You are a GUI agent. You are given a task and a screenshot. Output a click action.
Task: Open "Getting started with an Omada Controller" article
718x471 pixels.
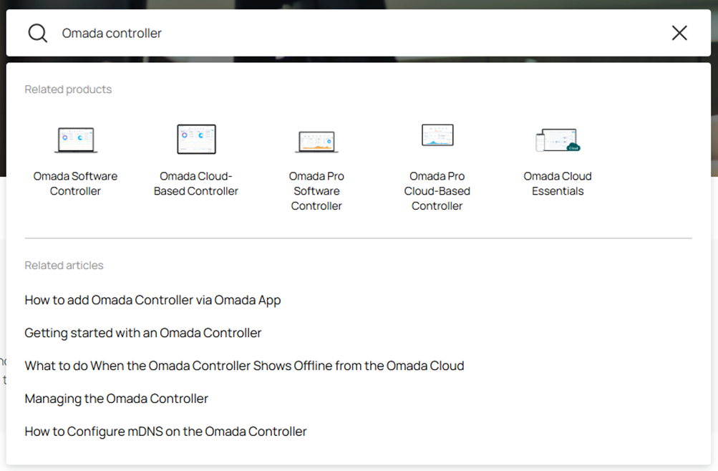[143, 333]
